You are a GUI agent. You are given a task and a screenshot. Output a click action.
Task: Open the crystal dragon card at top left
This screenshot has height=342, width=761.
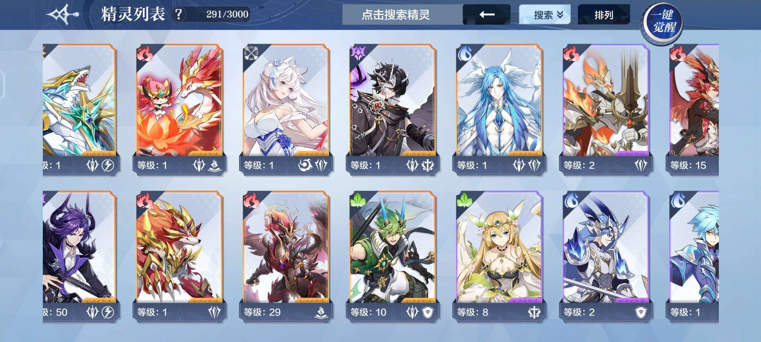81,109
